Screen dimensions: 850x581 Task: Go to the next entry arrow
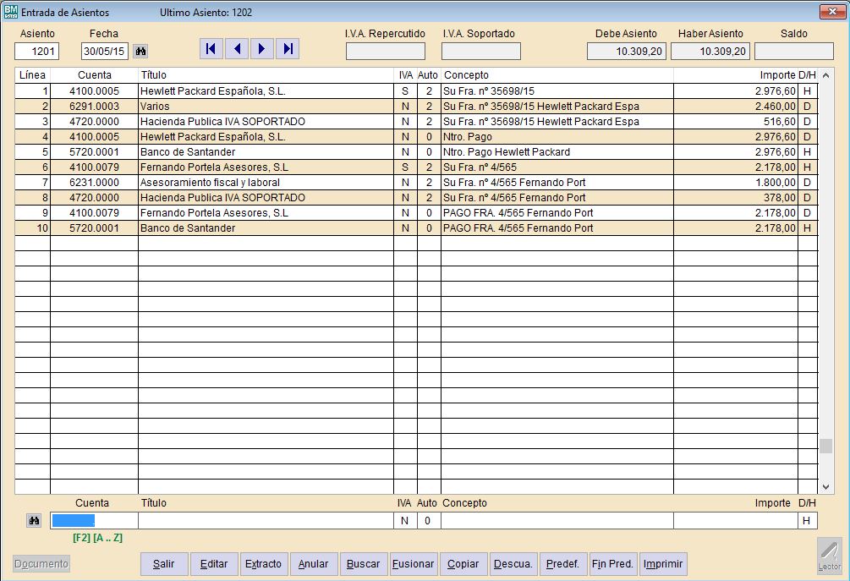(262, 49)
